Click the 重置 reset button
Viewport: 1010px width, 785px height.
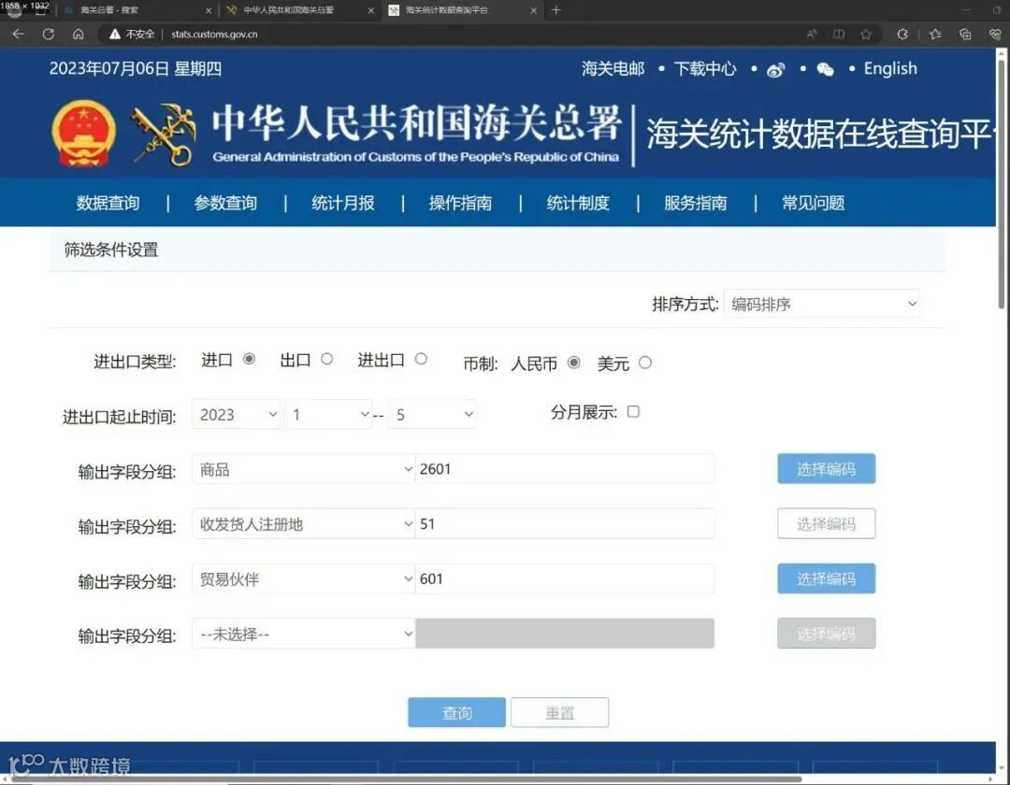point(560,712)
